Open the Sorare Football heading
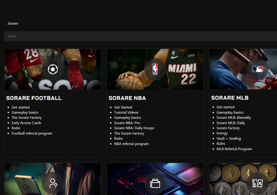 (34, 98)
